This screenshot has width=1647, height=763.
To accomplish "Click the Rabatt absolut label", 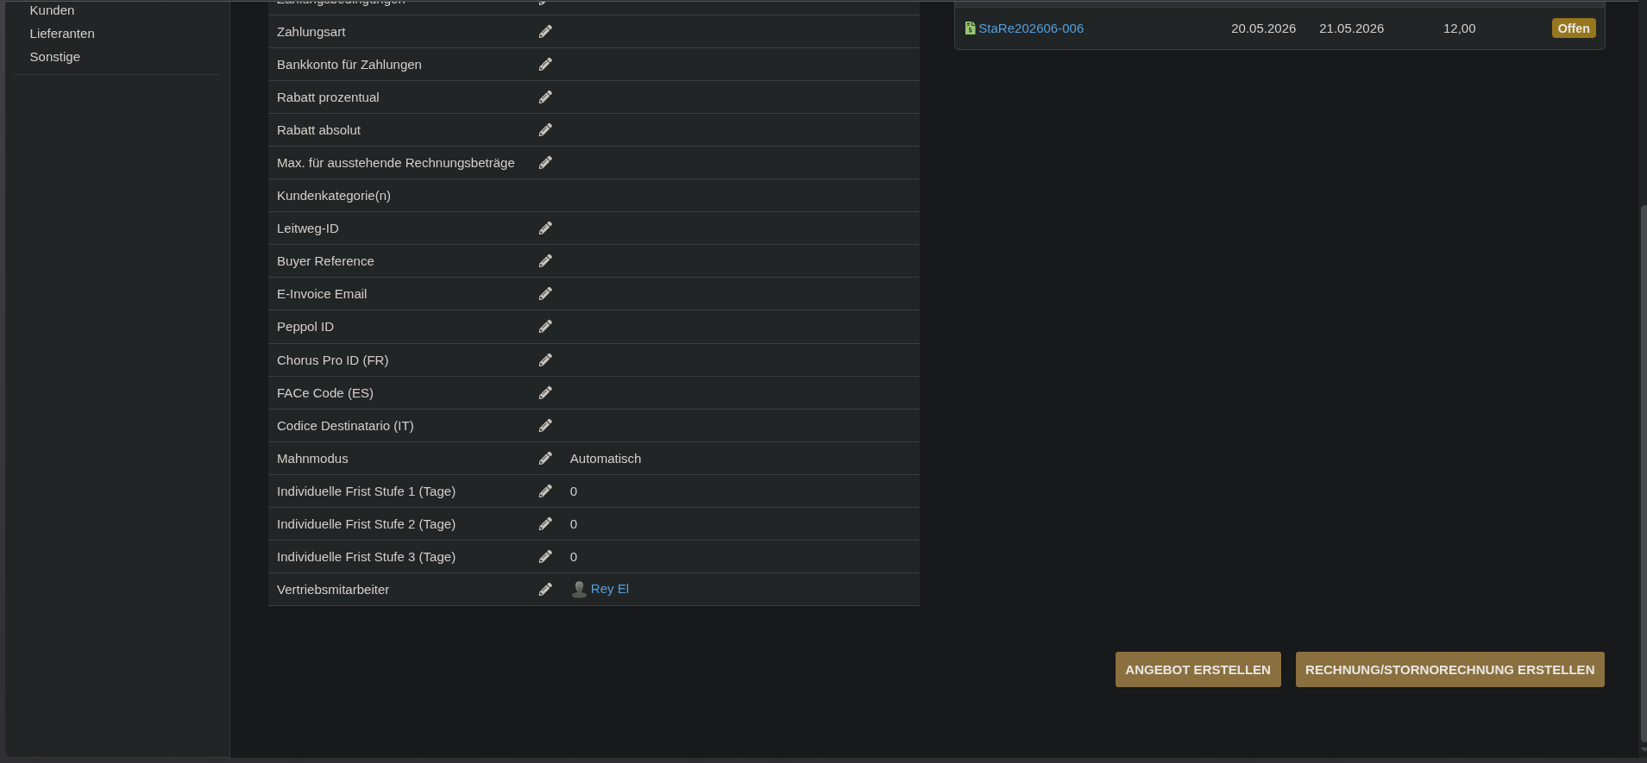I will coord(318,130).
